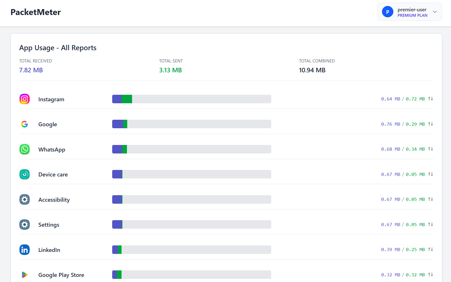Image resolution: width=451 pixels, height=282 pixels.
Task: Click up-down arrows icon in WhatsApp row
Action: [431, 149]
